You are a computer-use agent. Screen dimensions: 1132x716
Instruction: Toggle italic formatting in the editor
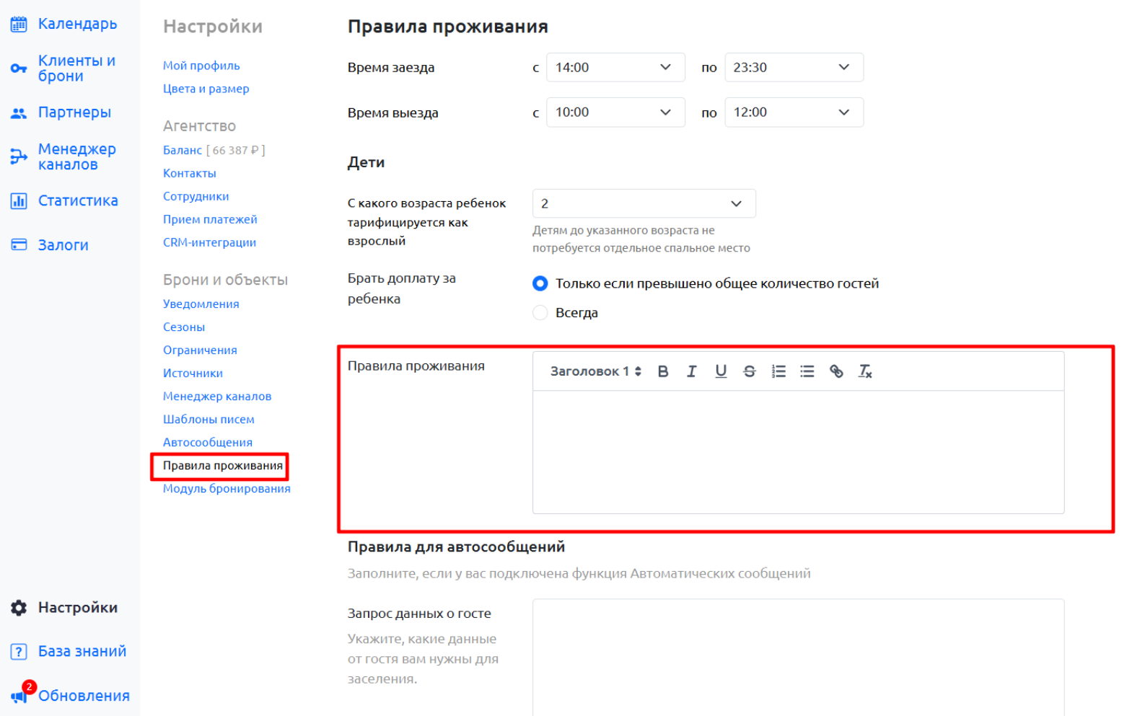click(x=692, y=371)
